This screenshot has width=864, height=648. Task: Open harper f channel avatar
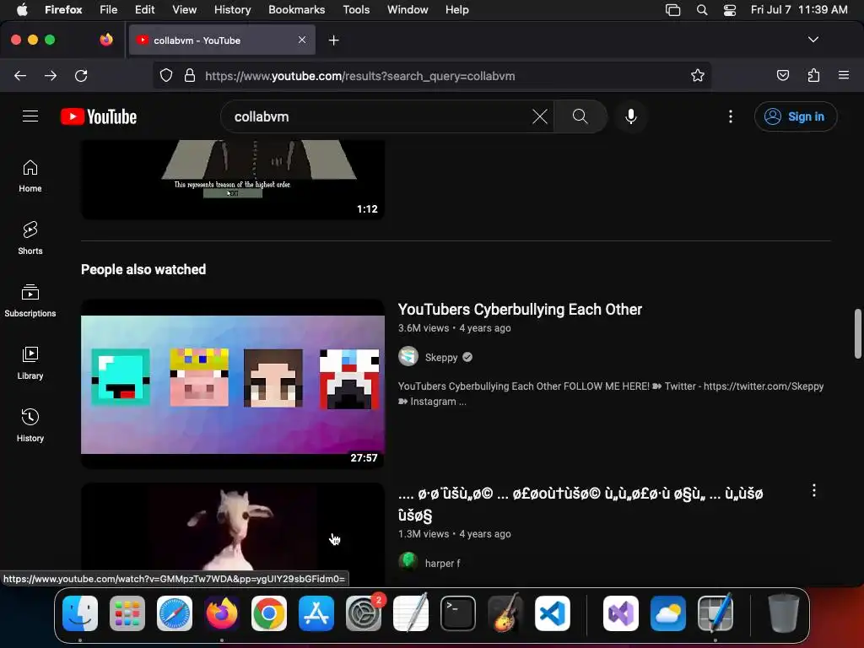click(x=408, y=561)
